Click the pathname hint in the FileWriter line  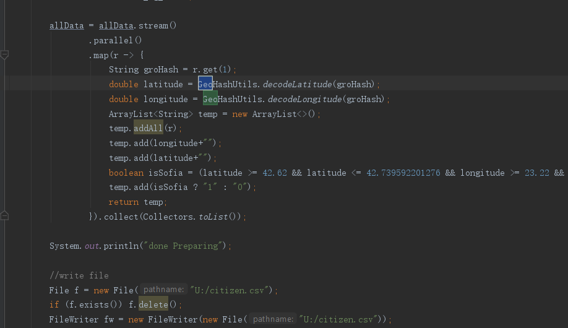[273, 319]
